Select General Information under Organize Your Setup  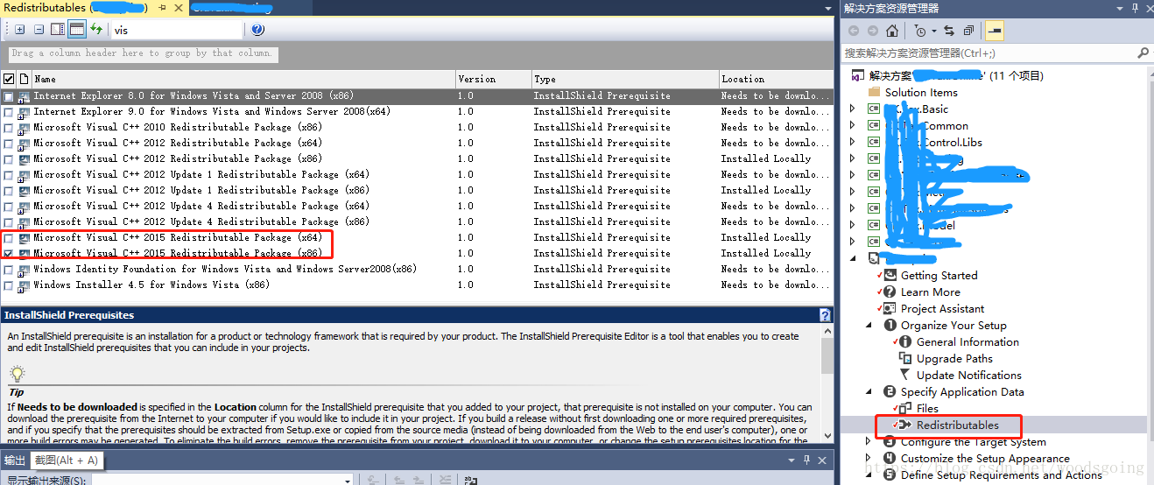click(968, 341)
